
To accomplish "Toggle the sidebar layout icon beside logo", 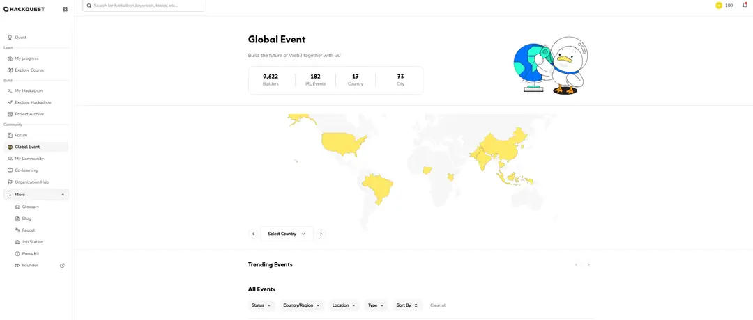I will click(65, 9).
